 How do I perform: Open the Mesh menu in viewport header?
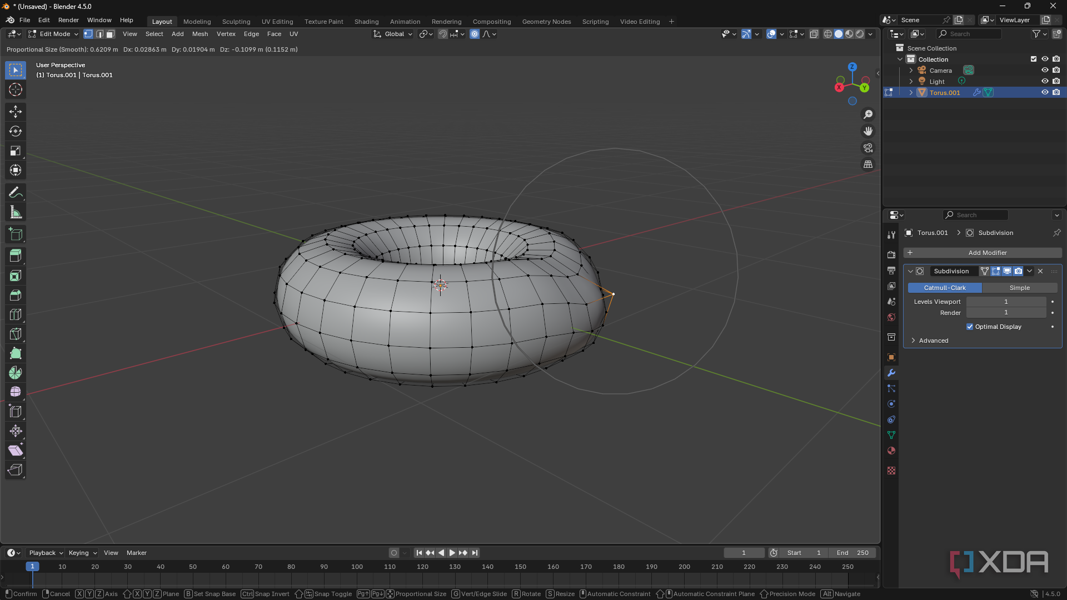pos(200,34)
